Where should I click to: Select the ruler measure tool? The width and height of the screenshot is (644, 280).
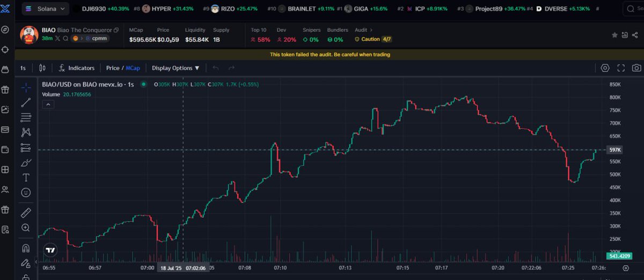26,213
